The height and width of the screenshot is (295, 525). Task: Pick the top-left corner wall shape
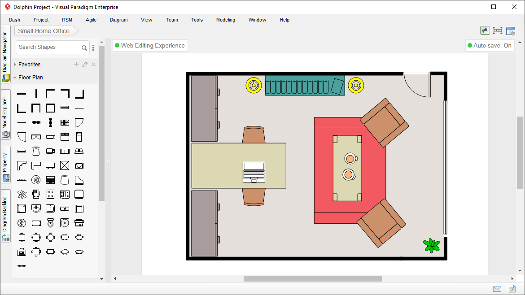click(50, 94)
